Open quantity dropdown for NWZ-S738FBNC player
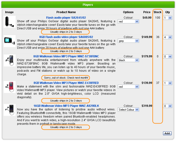Viewport: 176px width, 141px height. (167, 56)
